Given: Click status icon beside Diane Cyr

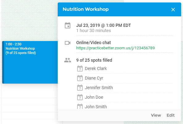Looking at the screenshot, I should click(80, 78).
